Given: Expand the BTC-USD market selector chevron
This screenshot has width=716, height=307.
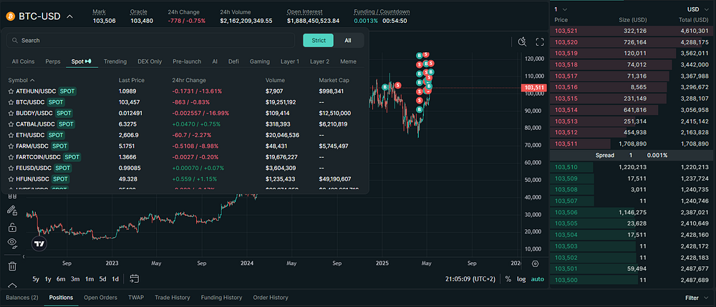Looking at the screenshot, I should 70,16.
